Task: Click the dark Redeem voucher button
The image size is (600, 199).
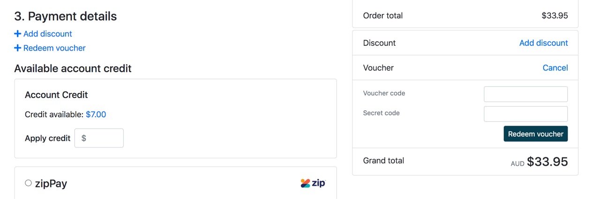Action: [x=536, y=134]
